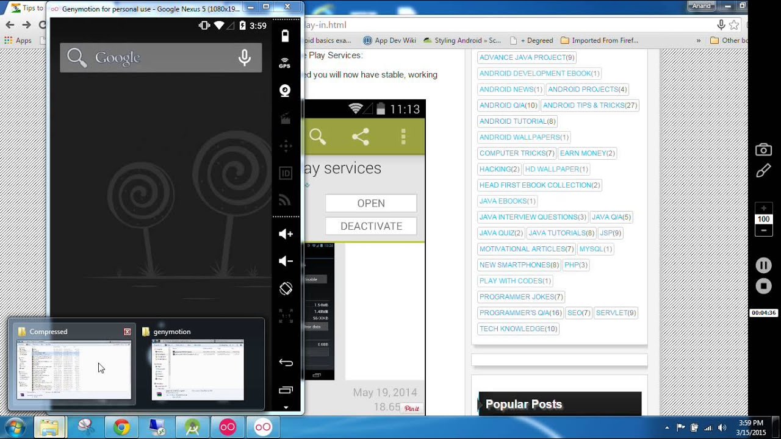
Task: Select genymotion folder window preview
Action: (x=198, y=364)
